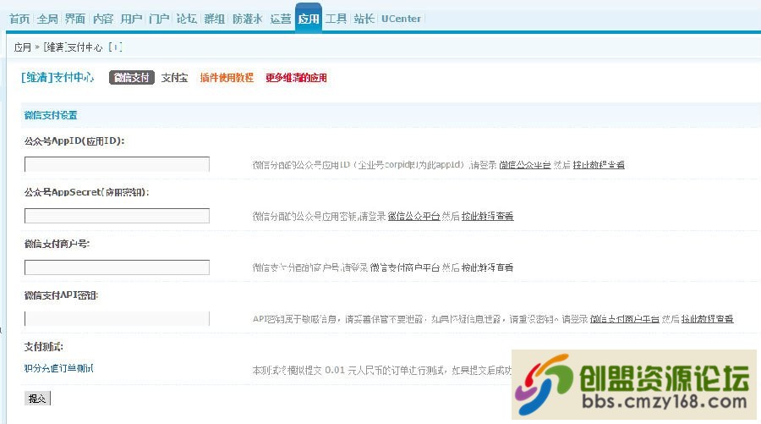Open the 门户 menu tab
Image resolution: width=761 pixels, height=424 pixels.
[x=159, y=19]
